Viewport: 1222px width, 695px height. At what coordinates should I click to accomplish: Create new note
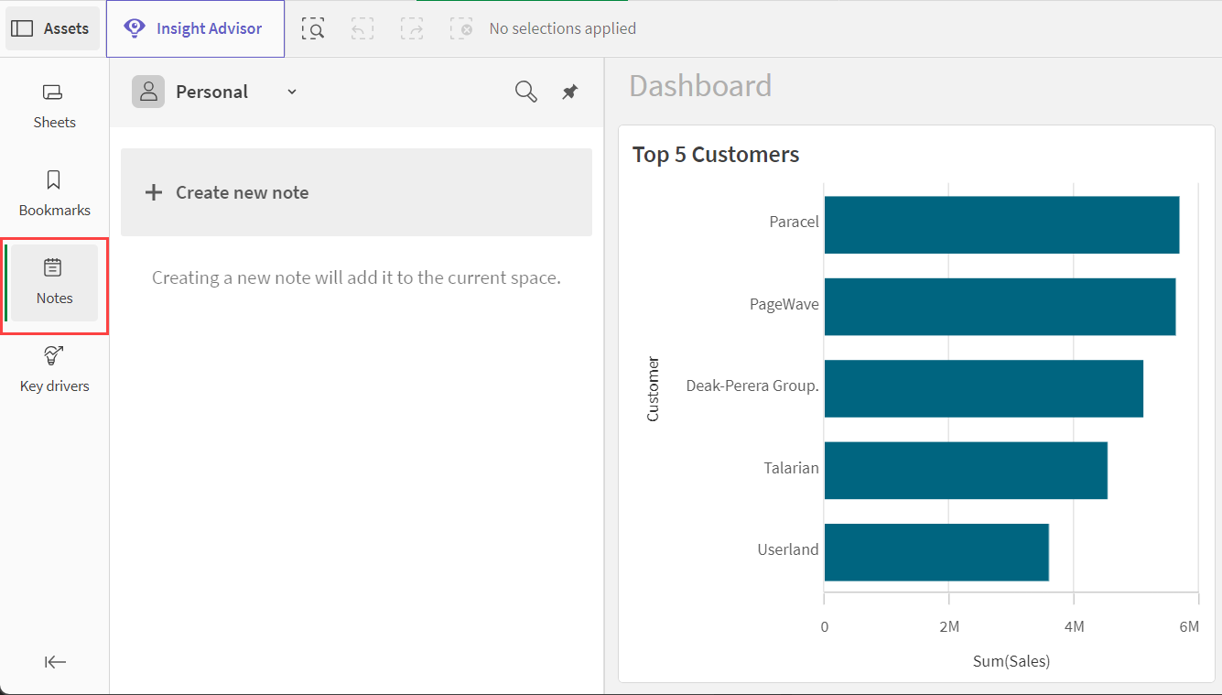coord(356,192)
